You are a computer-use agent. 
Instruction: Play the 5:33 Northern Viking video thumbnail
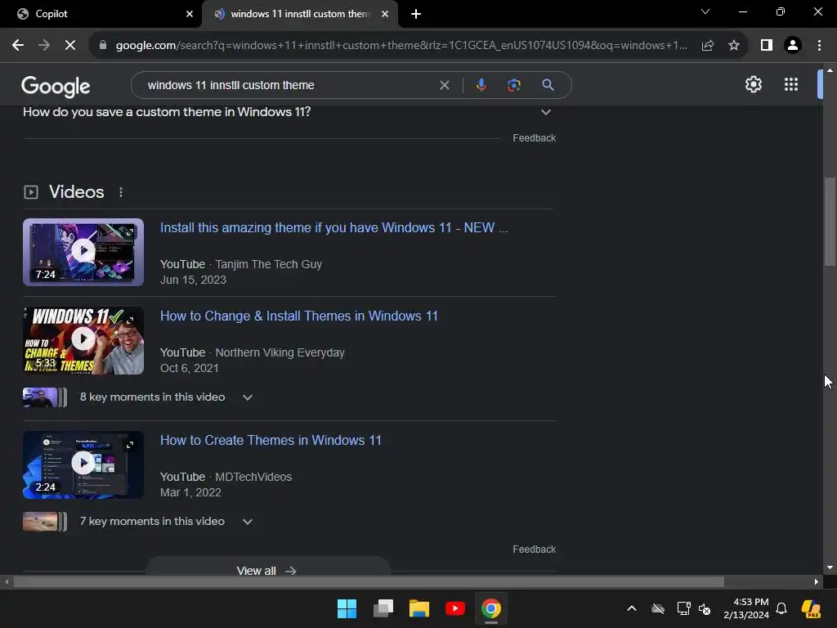pos(83,340)
